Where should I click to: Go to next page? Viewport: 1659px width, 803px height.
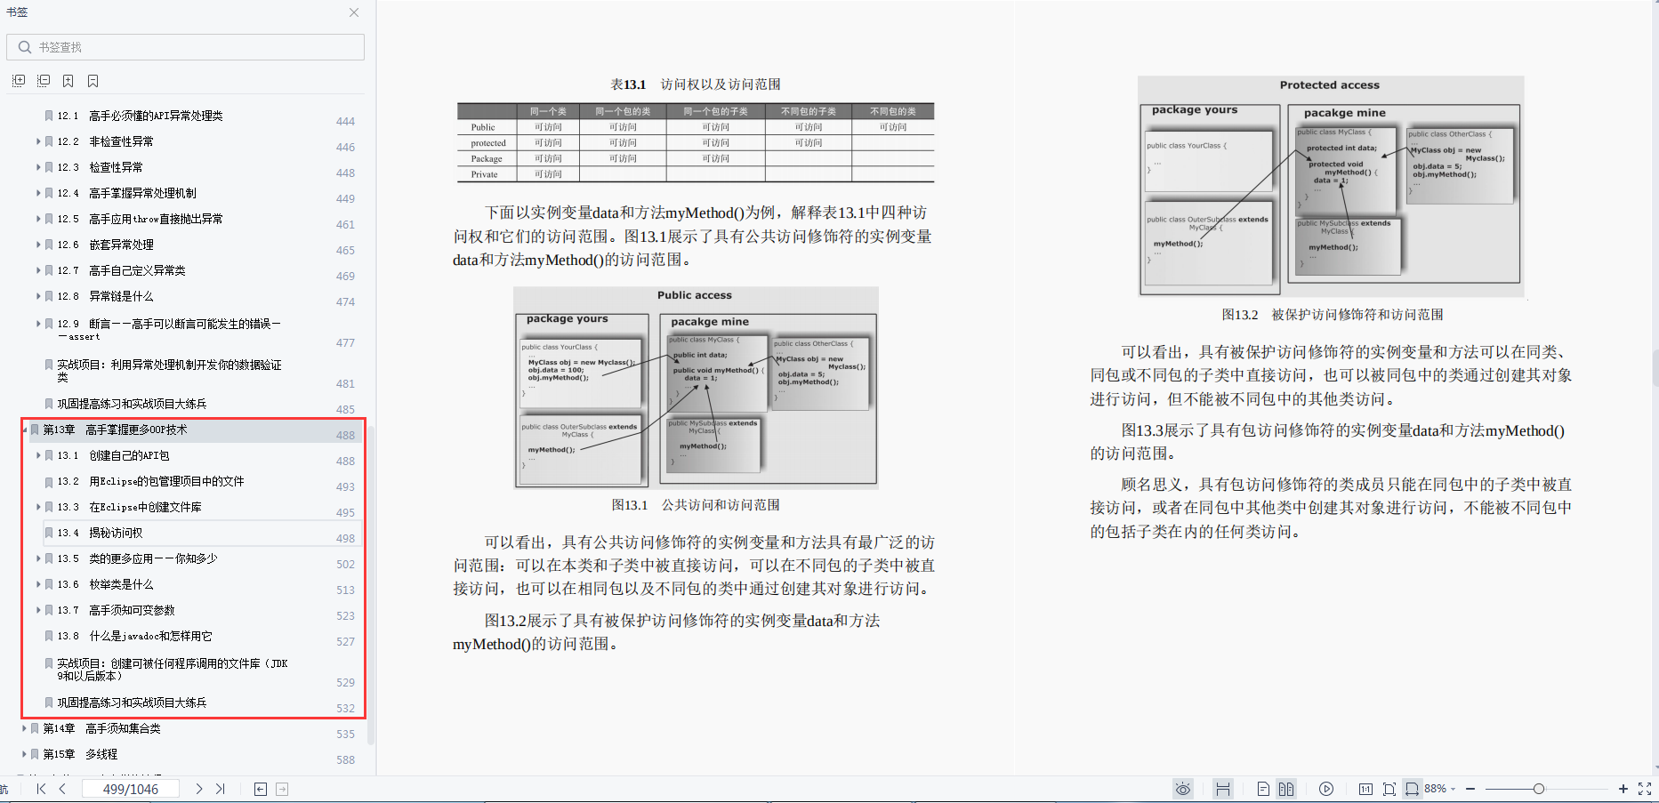pos(198,789)
